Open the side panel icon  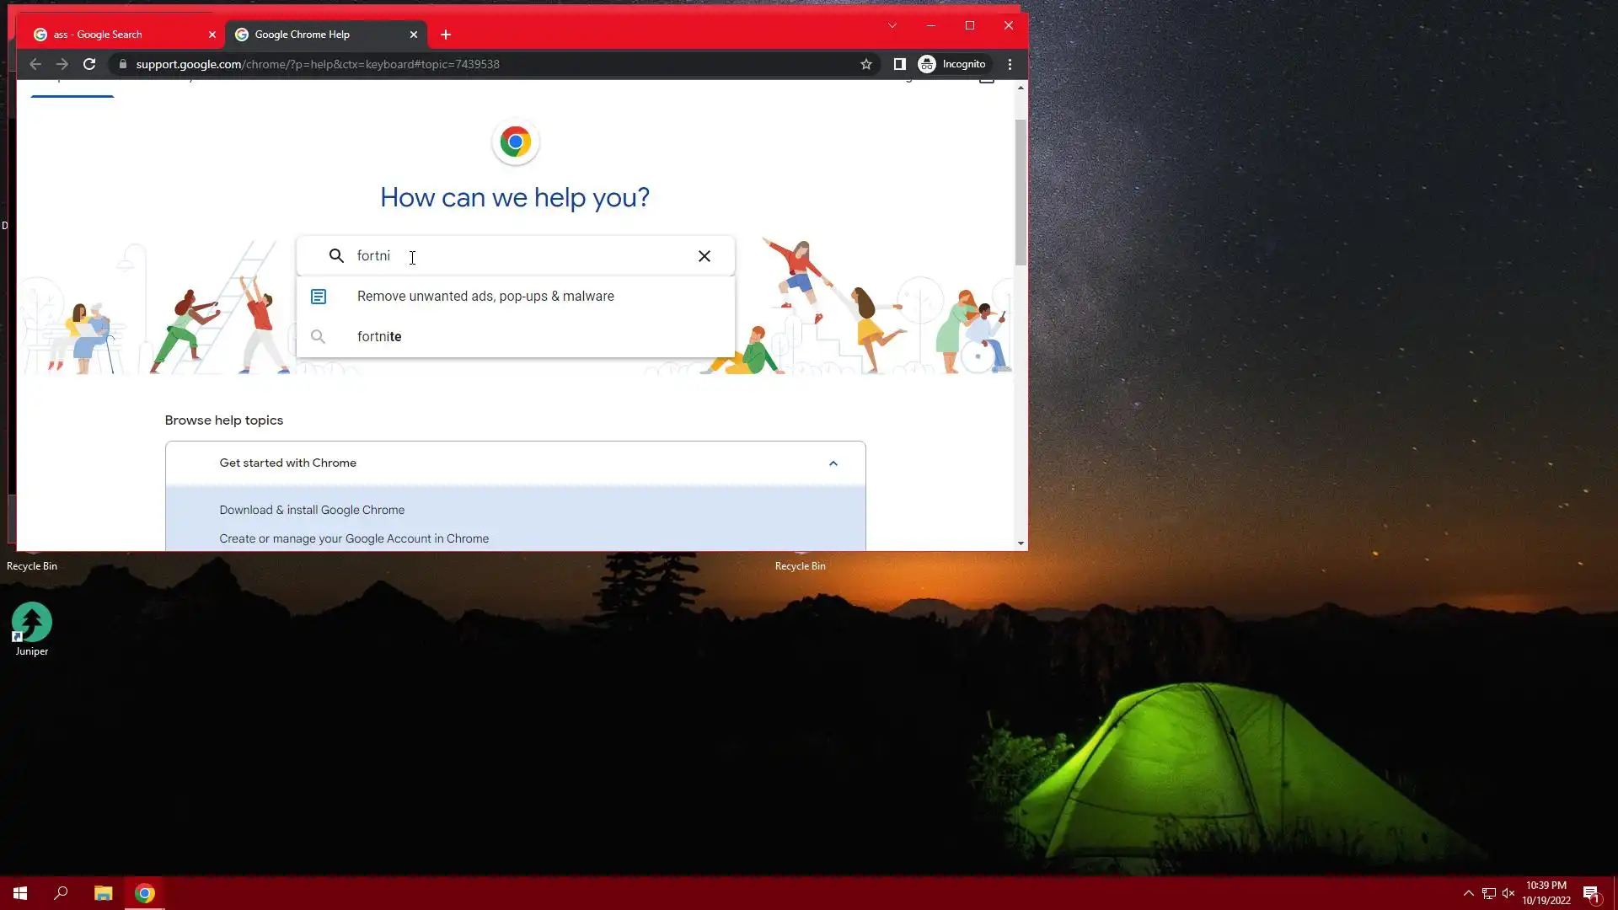[x=899, y=64]
